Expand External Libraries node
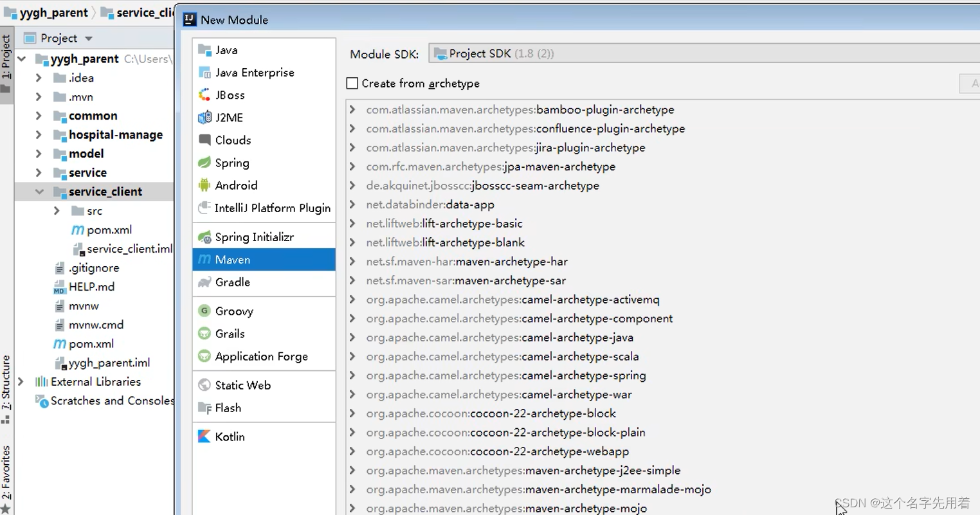The width and height of the screenshot is (980, 515). 21,382
